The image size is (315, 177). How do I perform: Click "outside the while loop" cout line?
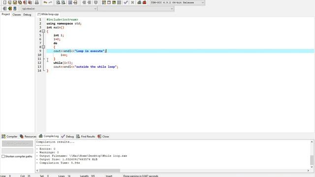tap(86, 67)
